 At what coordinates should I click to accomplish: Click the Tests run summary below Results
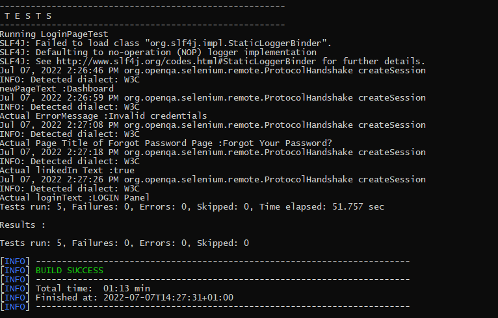coord(124,243)
